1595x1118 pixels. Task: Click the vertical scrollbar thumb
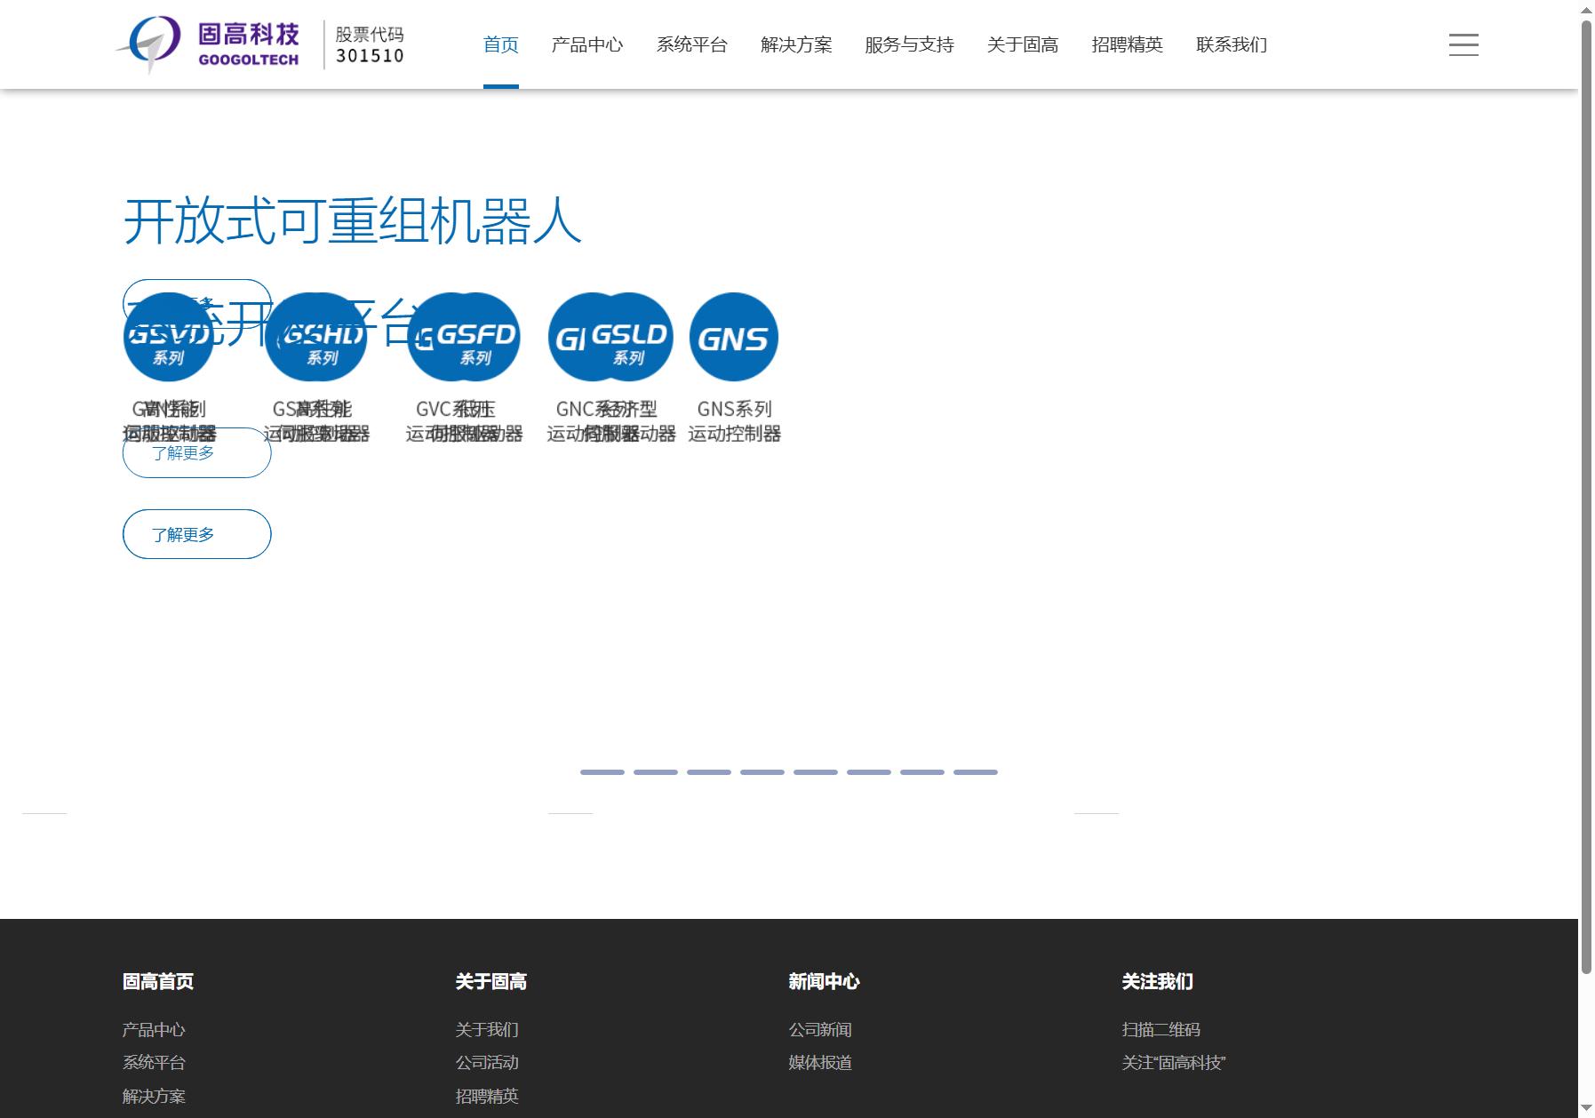(x=1586, y=496)
